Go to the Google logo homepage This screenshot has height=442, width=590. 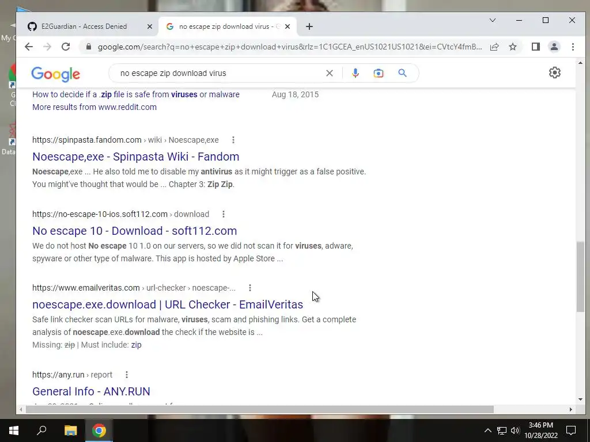click(x=56, y=74)
